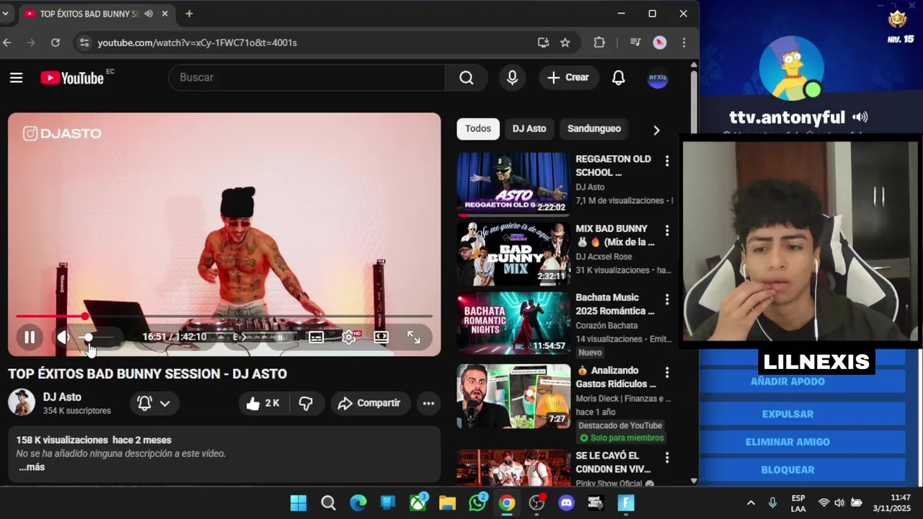Select the Todos filter chip

tap(477, 128)
